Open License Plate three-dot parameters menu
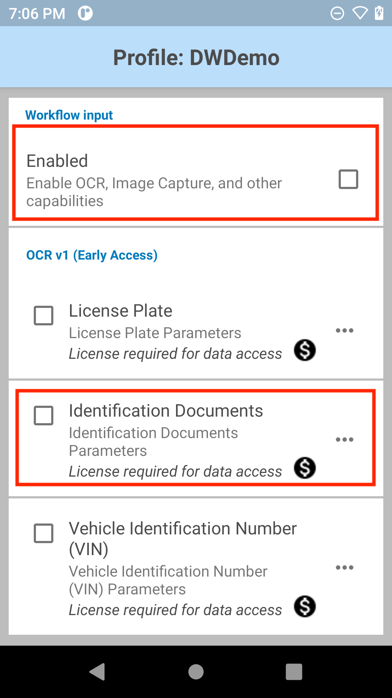The height and width of the screenshot is (698, 392). point(344,330)
